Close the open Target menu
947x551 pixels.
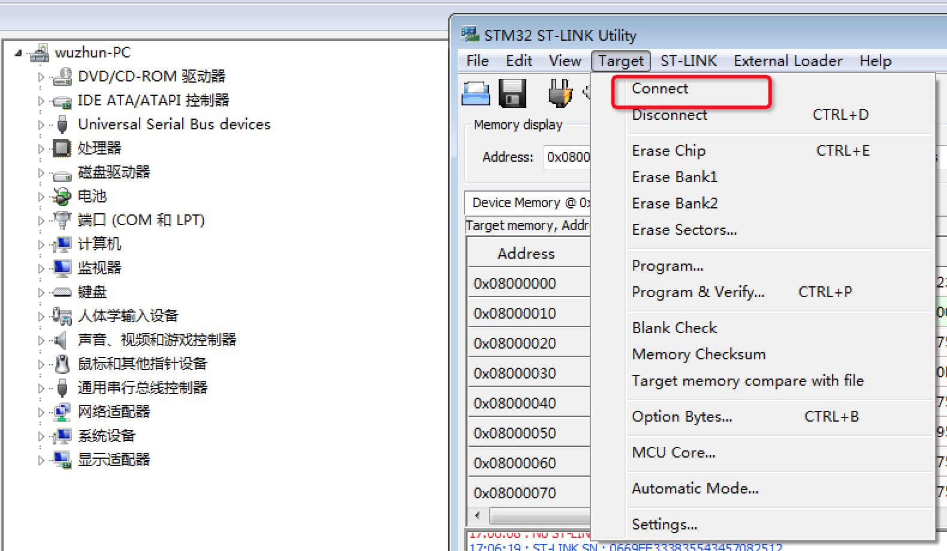[x=621, y=61]
